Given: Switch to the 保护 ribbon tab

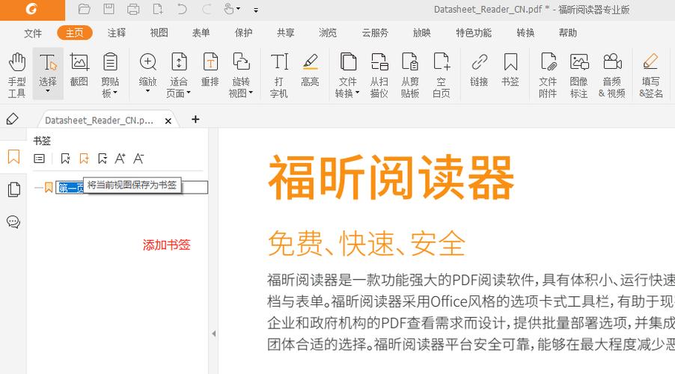Looking at the screenshot, I should tap(243, 33).
